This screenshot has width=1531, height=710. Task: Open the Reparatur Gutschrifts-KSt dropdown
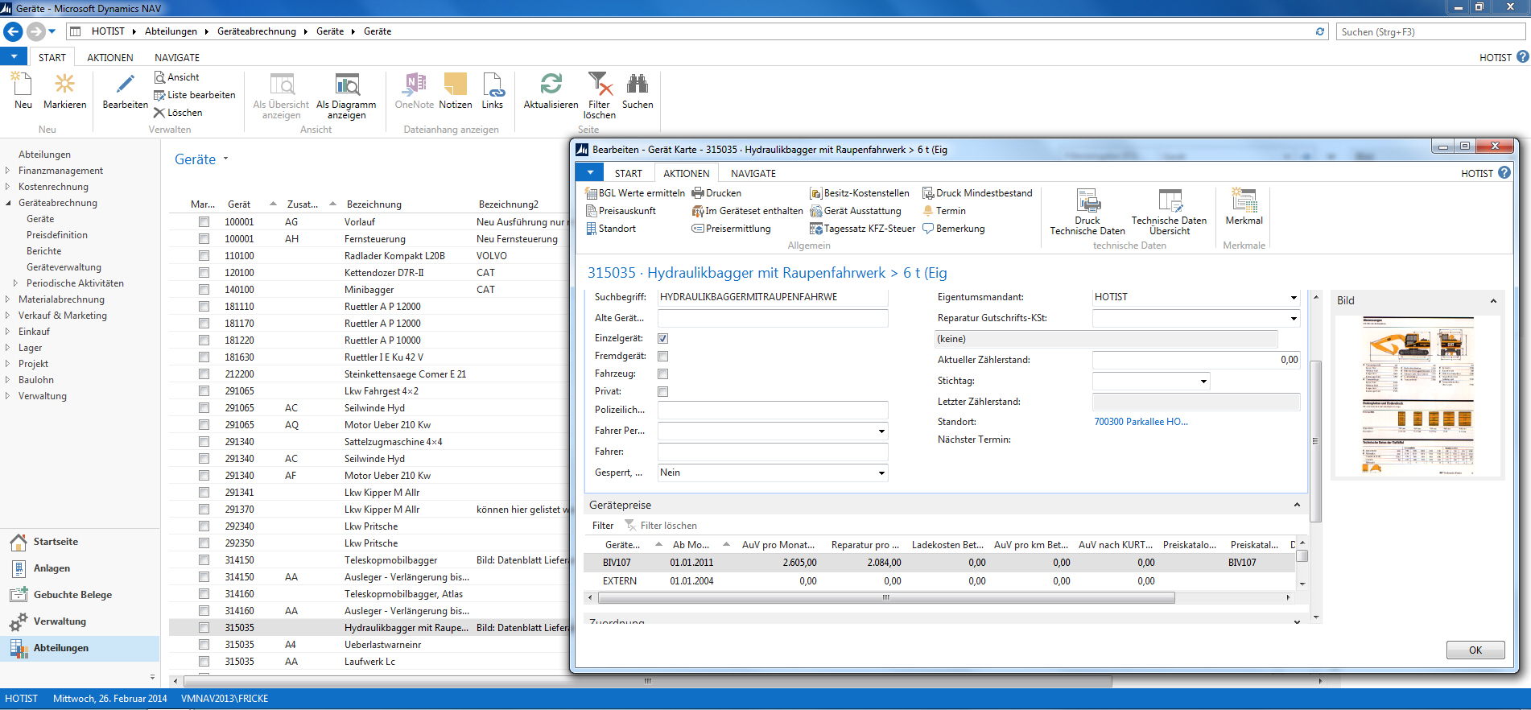point(1294,319)
